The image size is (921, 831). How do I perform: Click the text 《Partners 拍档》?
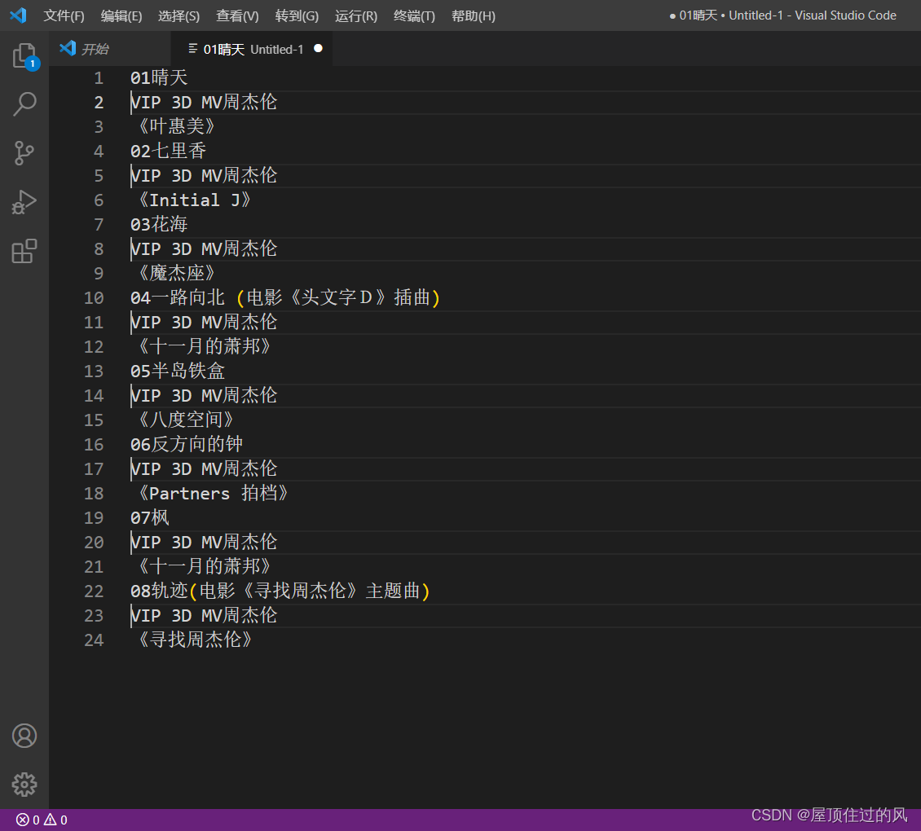(x=213, y=494)
